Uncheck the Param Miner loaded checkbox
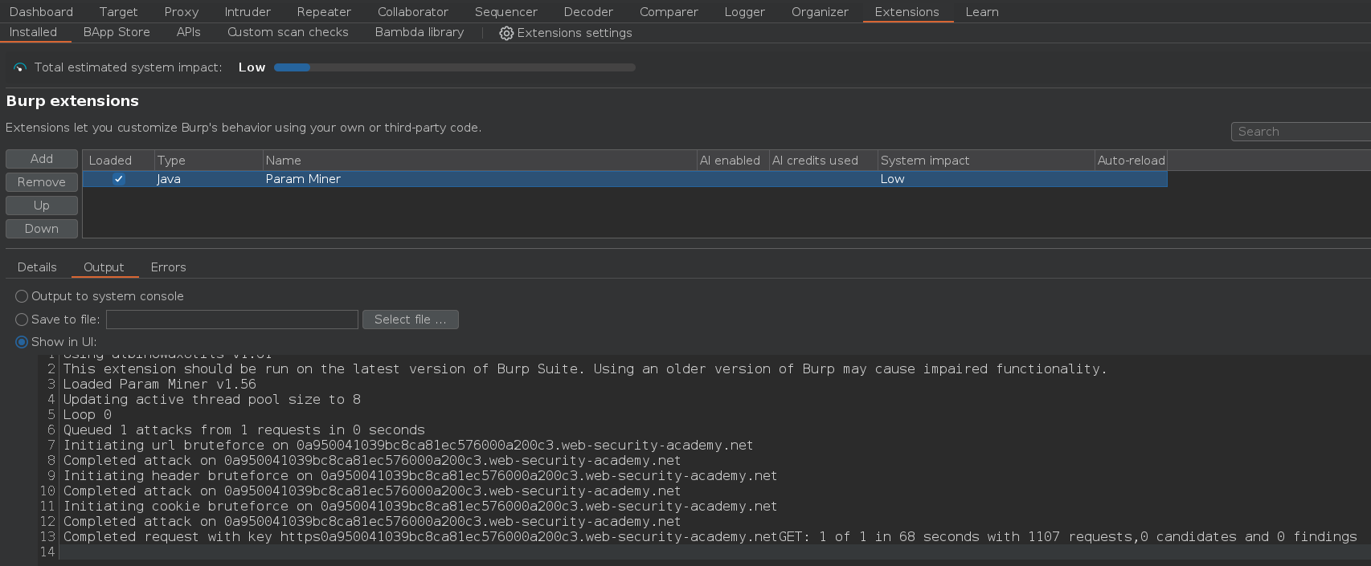1371x566 pixels. pyautogui.click(x=119, y=179)
